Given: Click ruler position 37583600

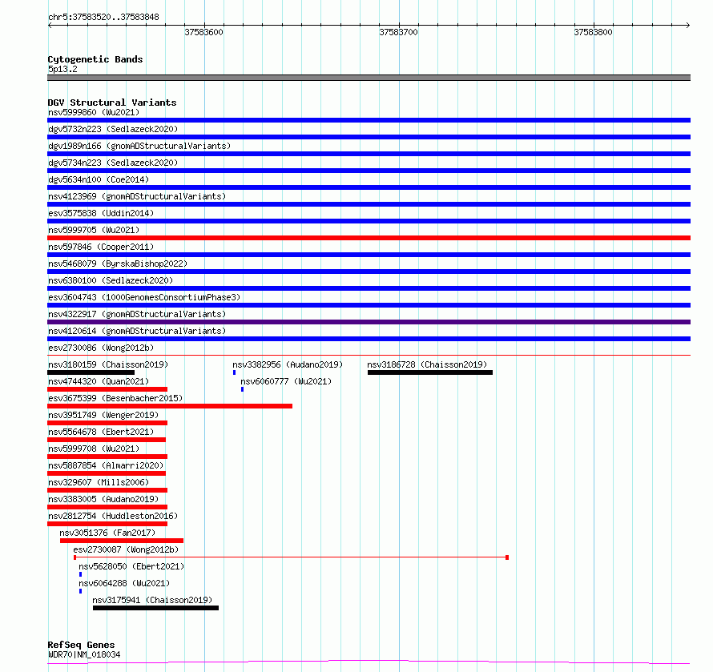Looking at the screenshot, I should [x=203, y=32].
